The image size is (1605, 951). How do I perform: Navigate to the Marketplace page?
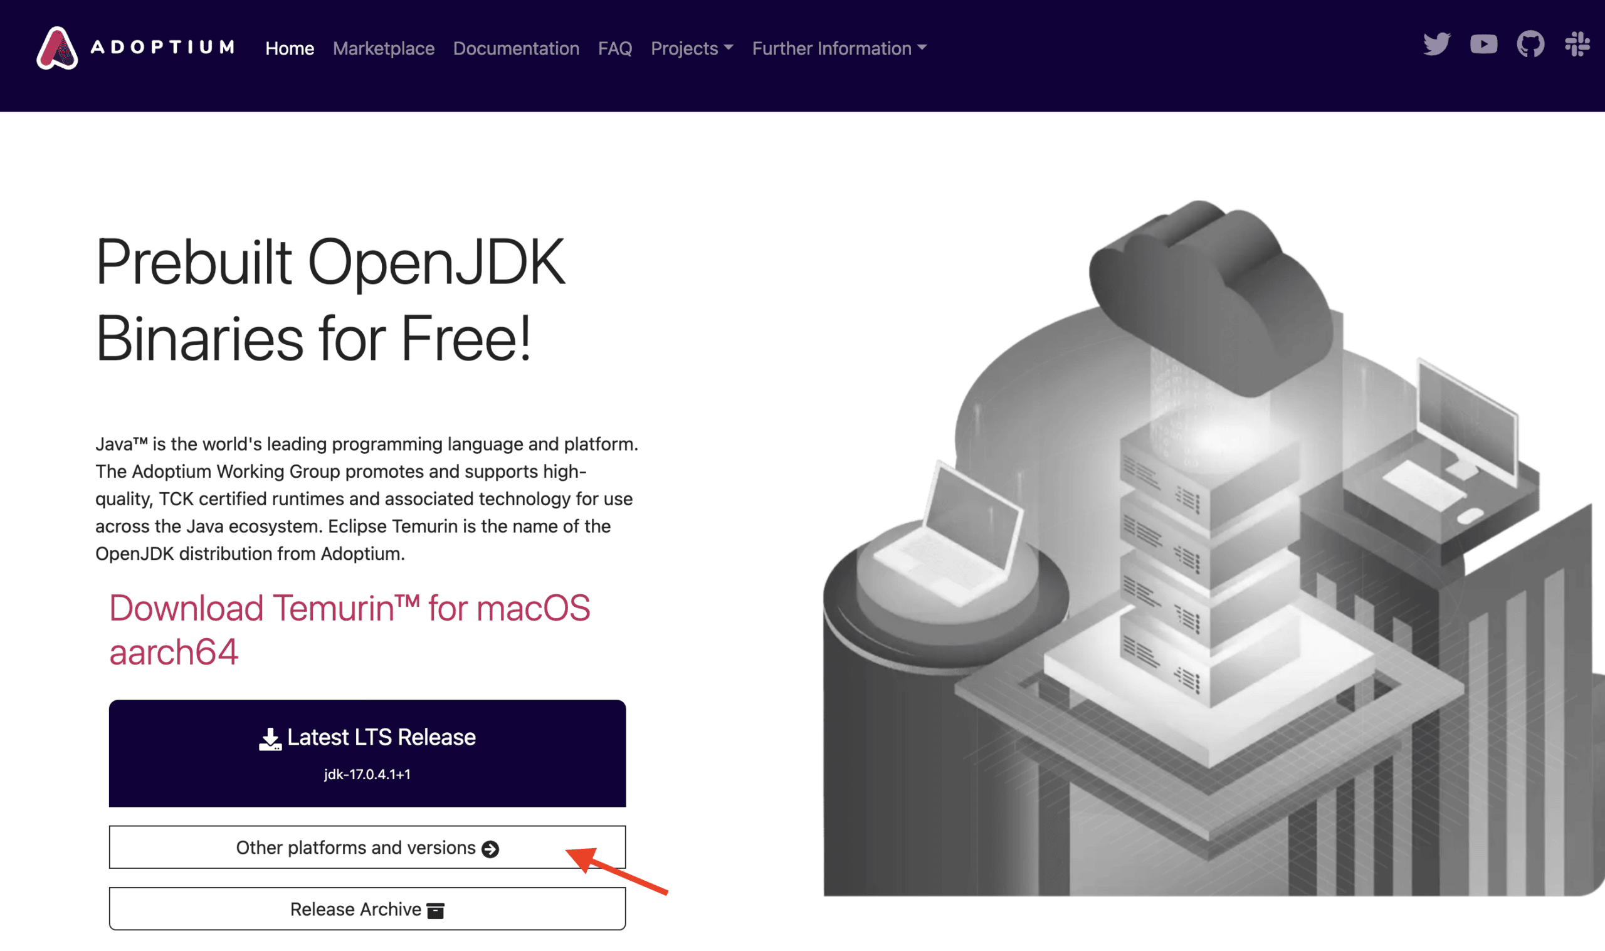(383, 48)
